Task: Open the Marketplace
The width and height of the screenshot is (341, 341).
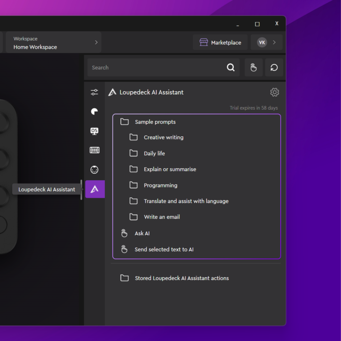Action: (x=220, y=43)
